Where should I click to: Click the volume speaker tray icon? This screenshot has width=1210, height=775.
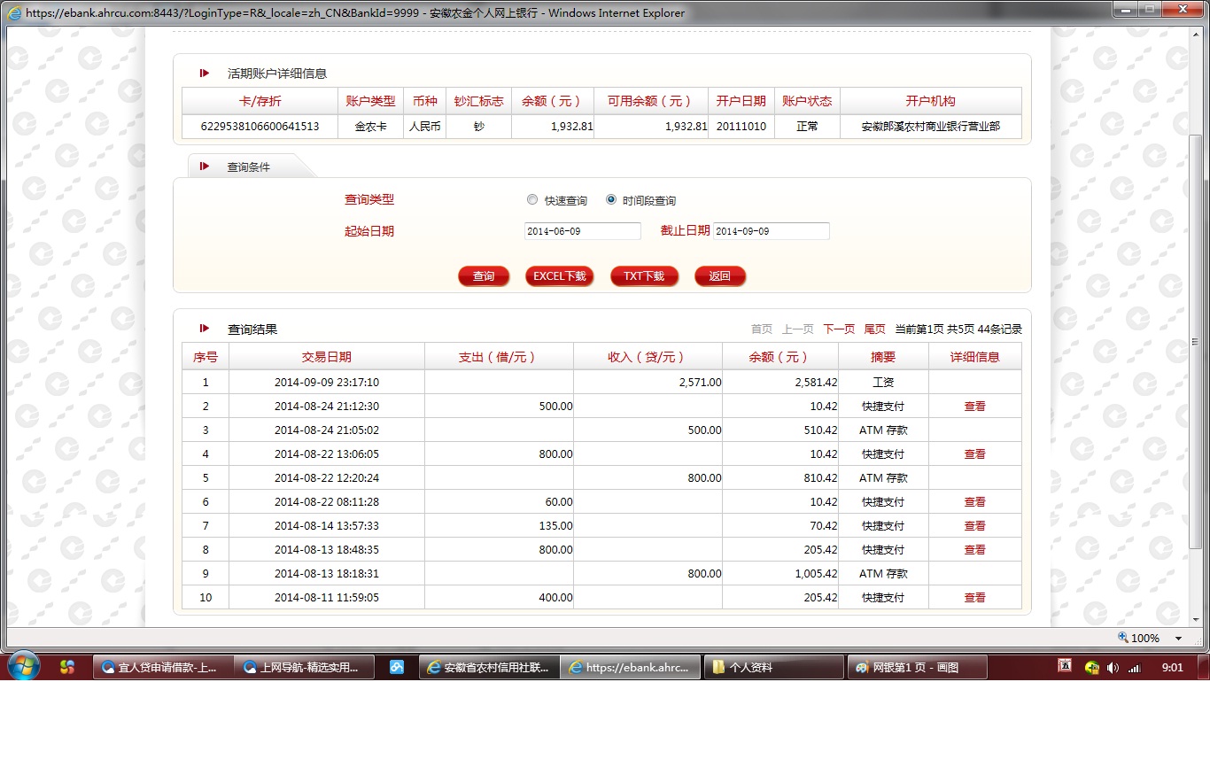[x=1113, y=668]
